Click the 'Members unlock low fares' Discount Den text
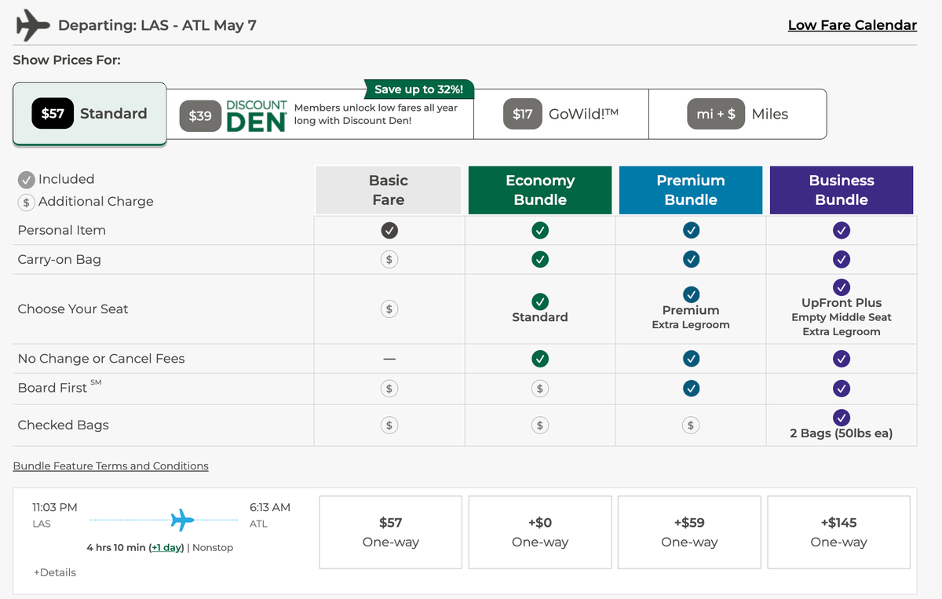 coord(376,114)
